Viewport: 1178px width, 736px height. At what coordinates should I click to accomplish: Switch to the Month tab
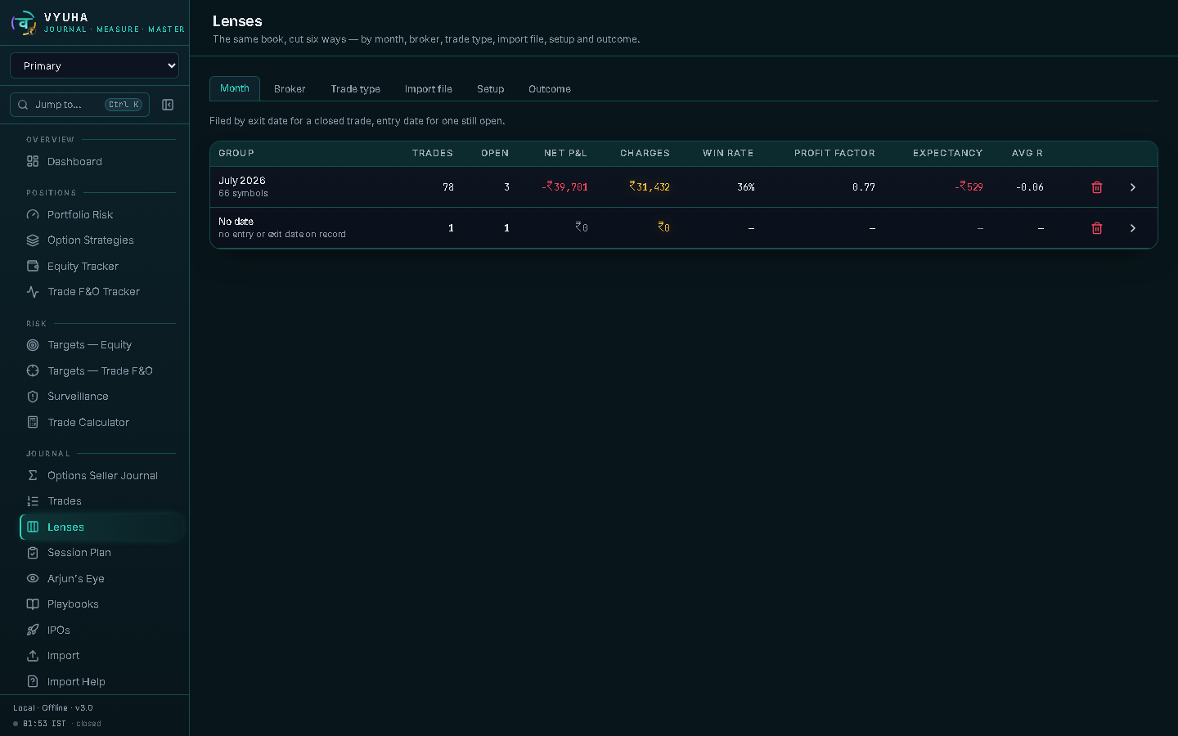click(235, 88)
